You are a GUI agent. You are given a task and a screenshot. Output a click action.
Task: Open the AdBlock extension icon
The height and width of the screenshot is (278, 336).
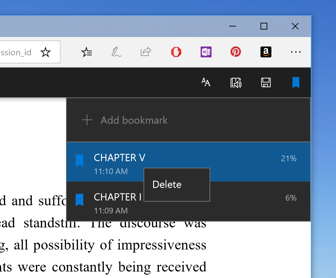click(176, 52)
